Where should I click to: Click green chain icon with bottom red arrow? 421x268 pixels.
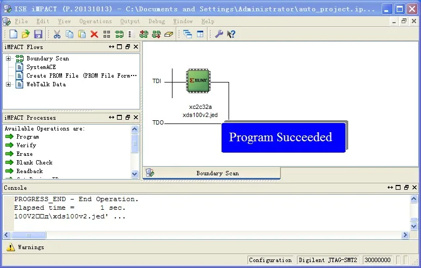tap(156, 34)
